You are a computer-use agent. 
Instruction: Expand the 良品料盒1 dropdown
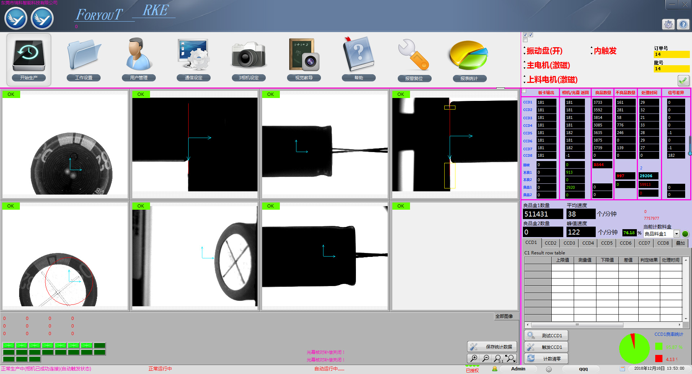click(x=676, y=234)
